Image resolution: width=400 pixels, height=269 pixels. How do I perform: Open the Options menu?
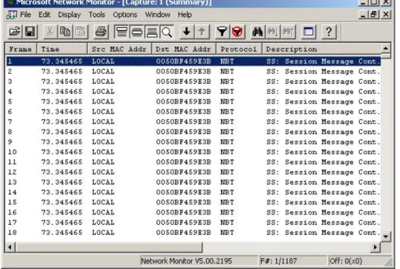click(x=125, y=15)
